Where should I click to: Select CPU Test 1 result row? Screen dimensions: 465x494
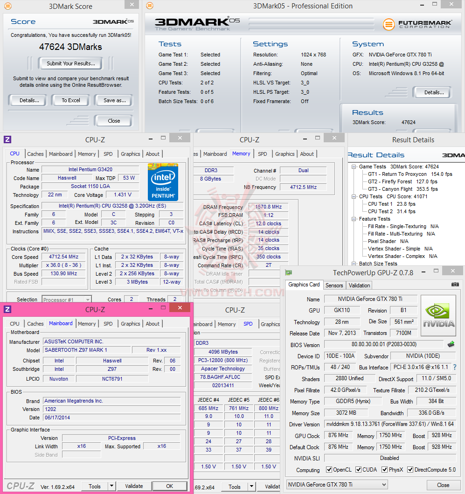pos(392,204)
